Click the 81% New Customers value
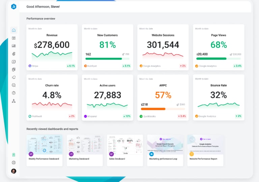 [108, 45]
